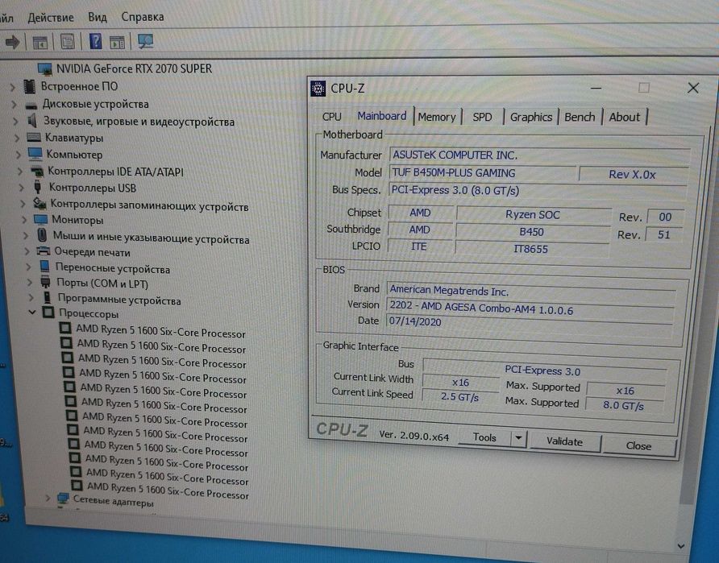The height and width of the screenshot is (563, 719).
Task: Click the Southbridge B450 value
Action: pos(532,232)
